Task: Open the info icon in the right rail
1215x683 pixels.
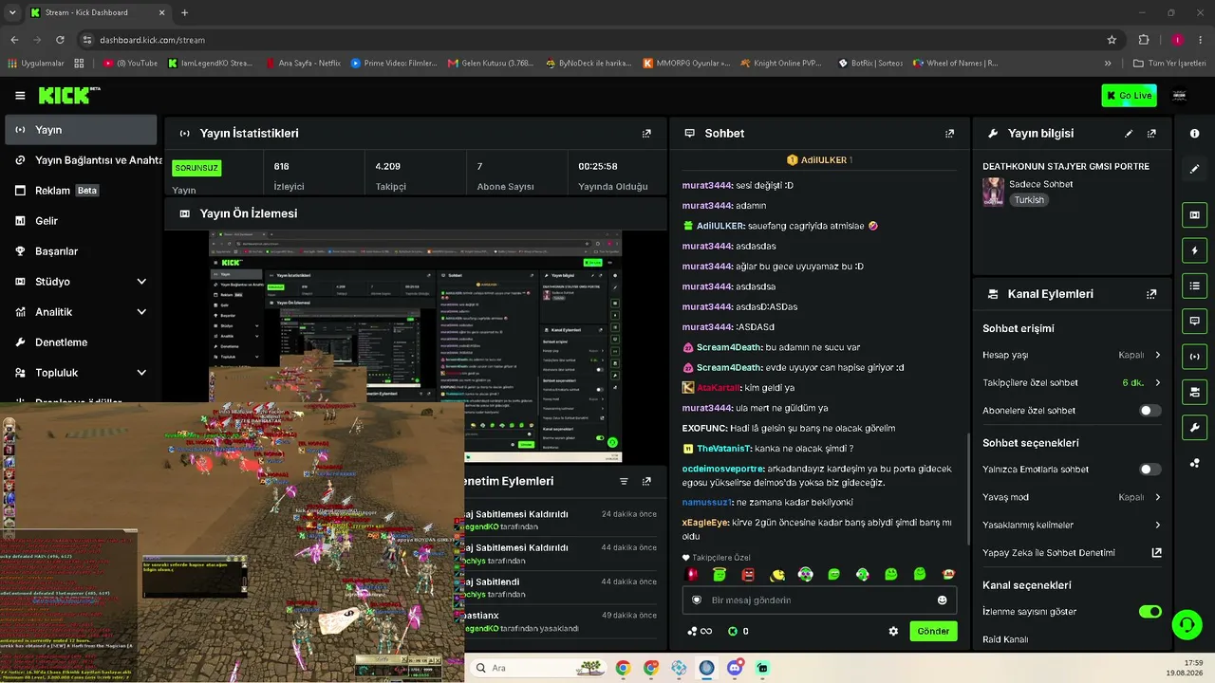Action: [1194, 134]
